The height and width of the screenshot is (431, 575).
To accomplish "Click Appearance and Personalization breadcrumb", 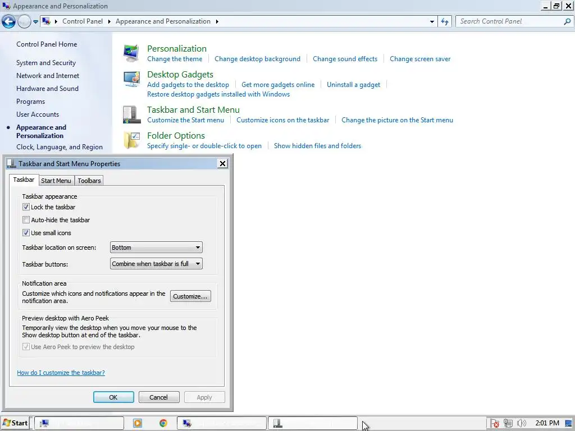I will (163, 21).
